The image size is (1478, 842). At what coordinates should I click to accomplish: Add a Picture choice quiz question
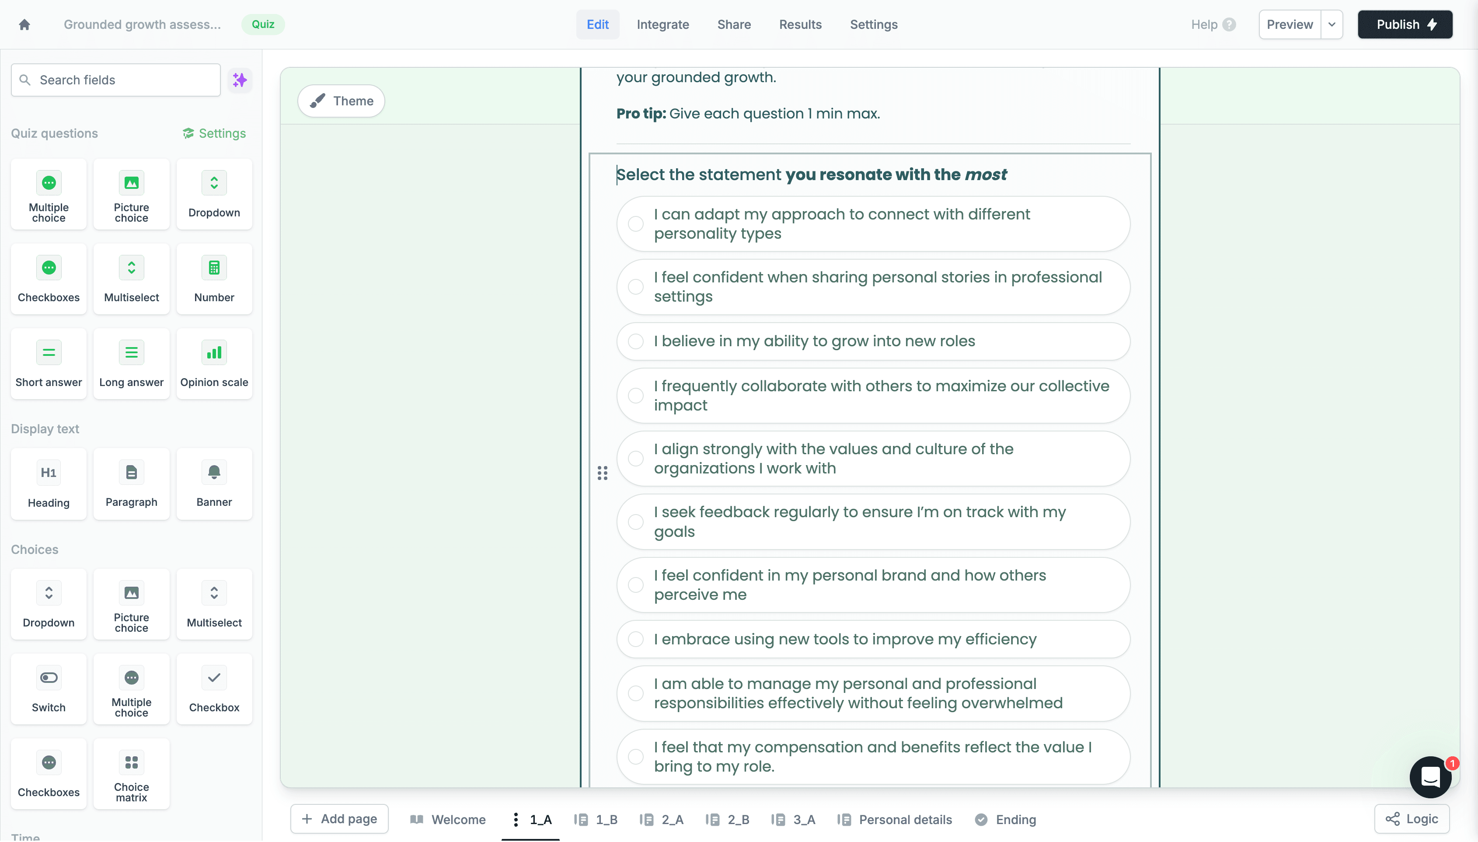[x=131, y=195]
